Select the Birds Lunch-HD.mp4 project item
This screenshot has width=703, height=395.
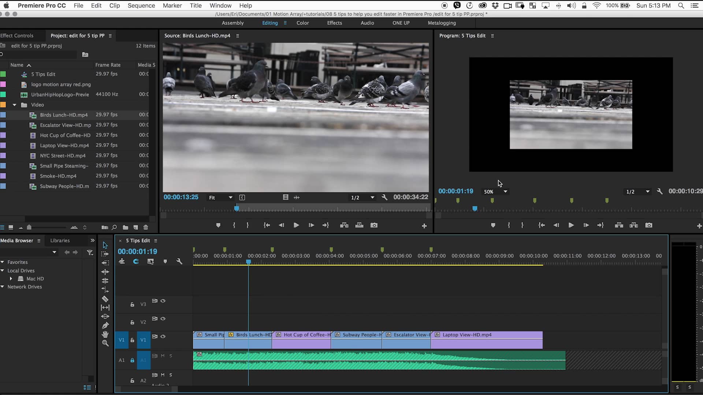click(63, 114)
